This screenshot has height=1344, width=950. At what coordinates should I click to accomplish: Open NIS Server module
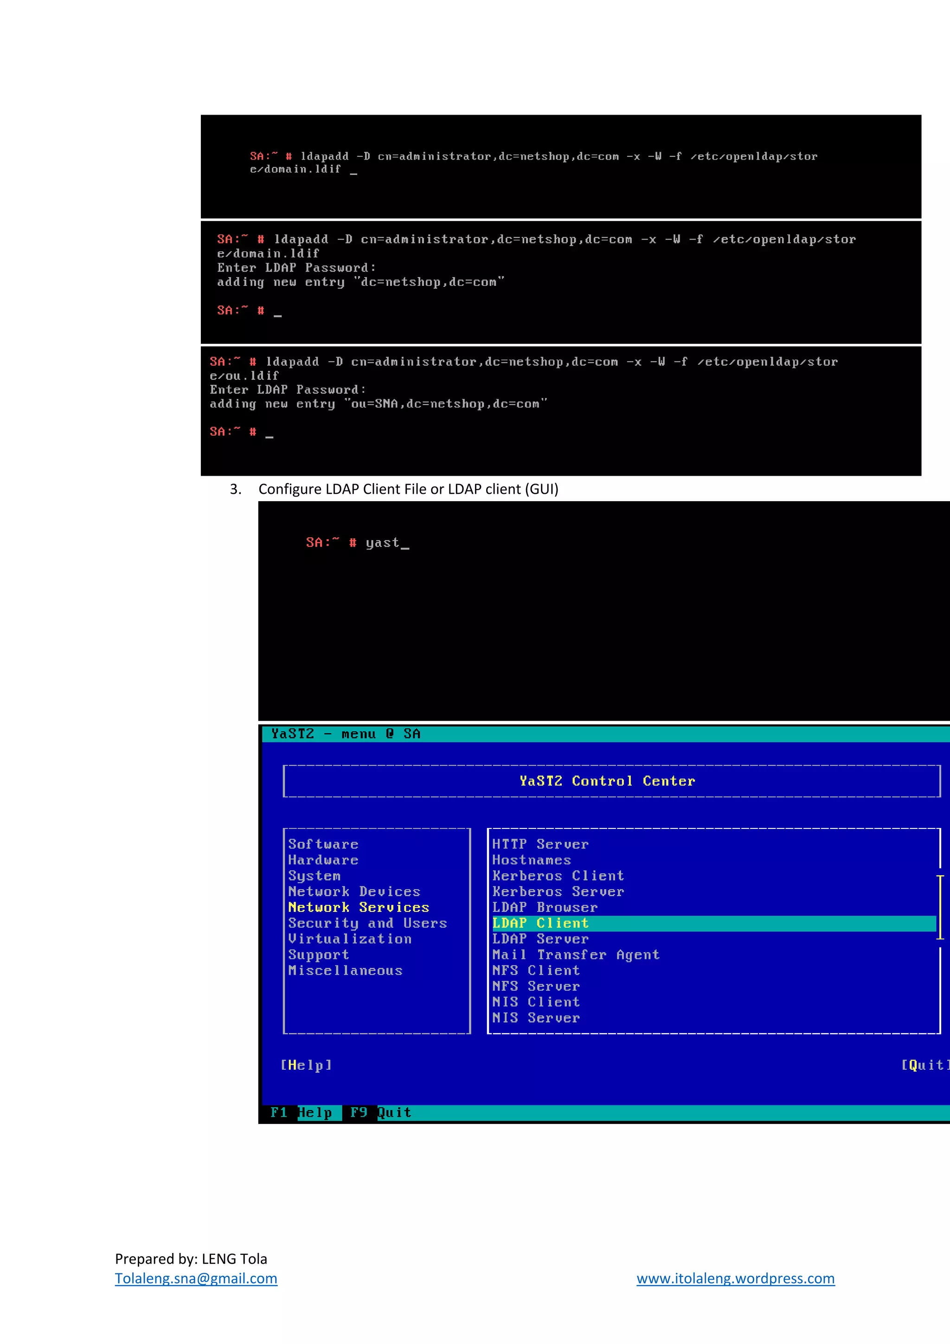536,1018
